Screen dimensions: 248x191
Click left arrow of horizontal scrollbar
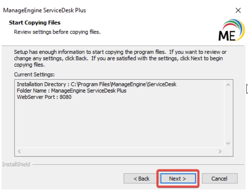[x=19, y=151]
